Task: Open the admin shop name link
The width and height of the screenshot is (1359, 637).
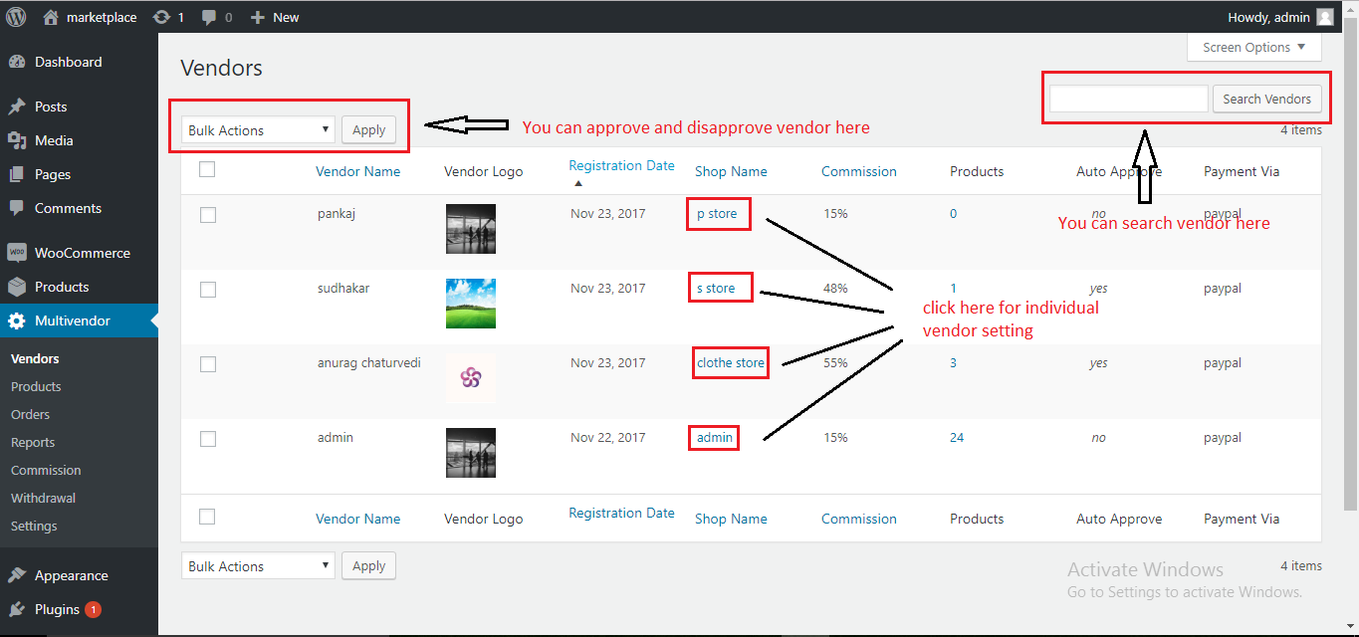Action: coord(715,438)
